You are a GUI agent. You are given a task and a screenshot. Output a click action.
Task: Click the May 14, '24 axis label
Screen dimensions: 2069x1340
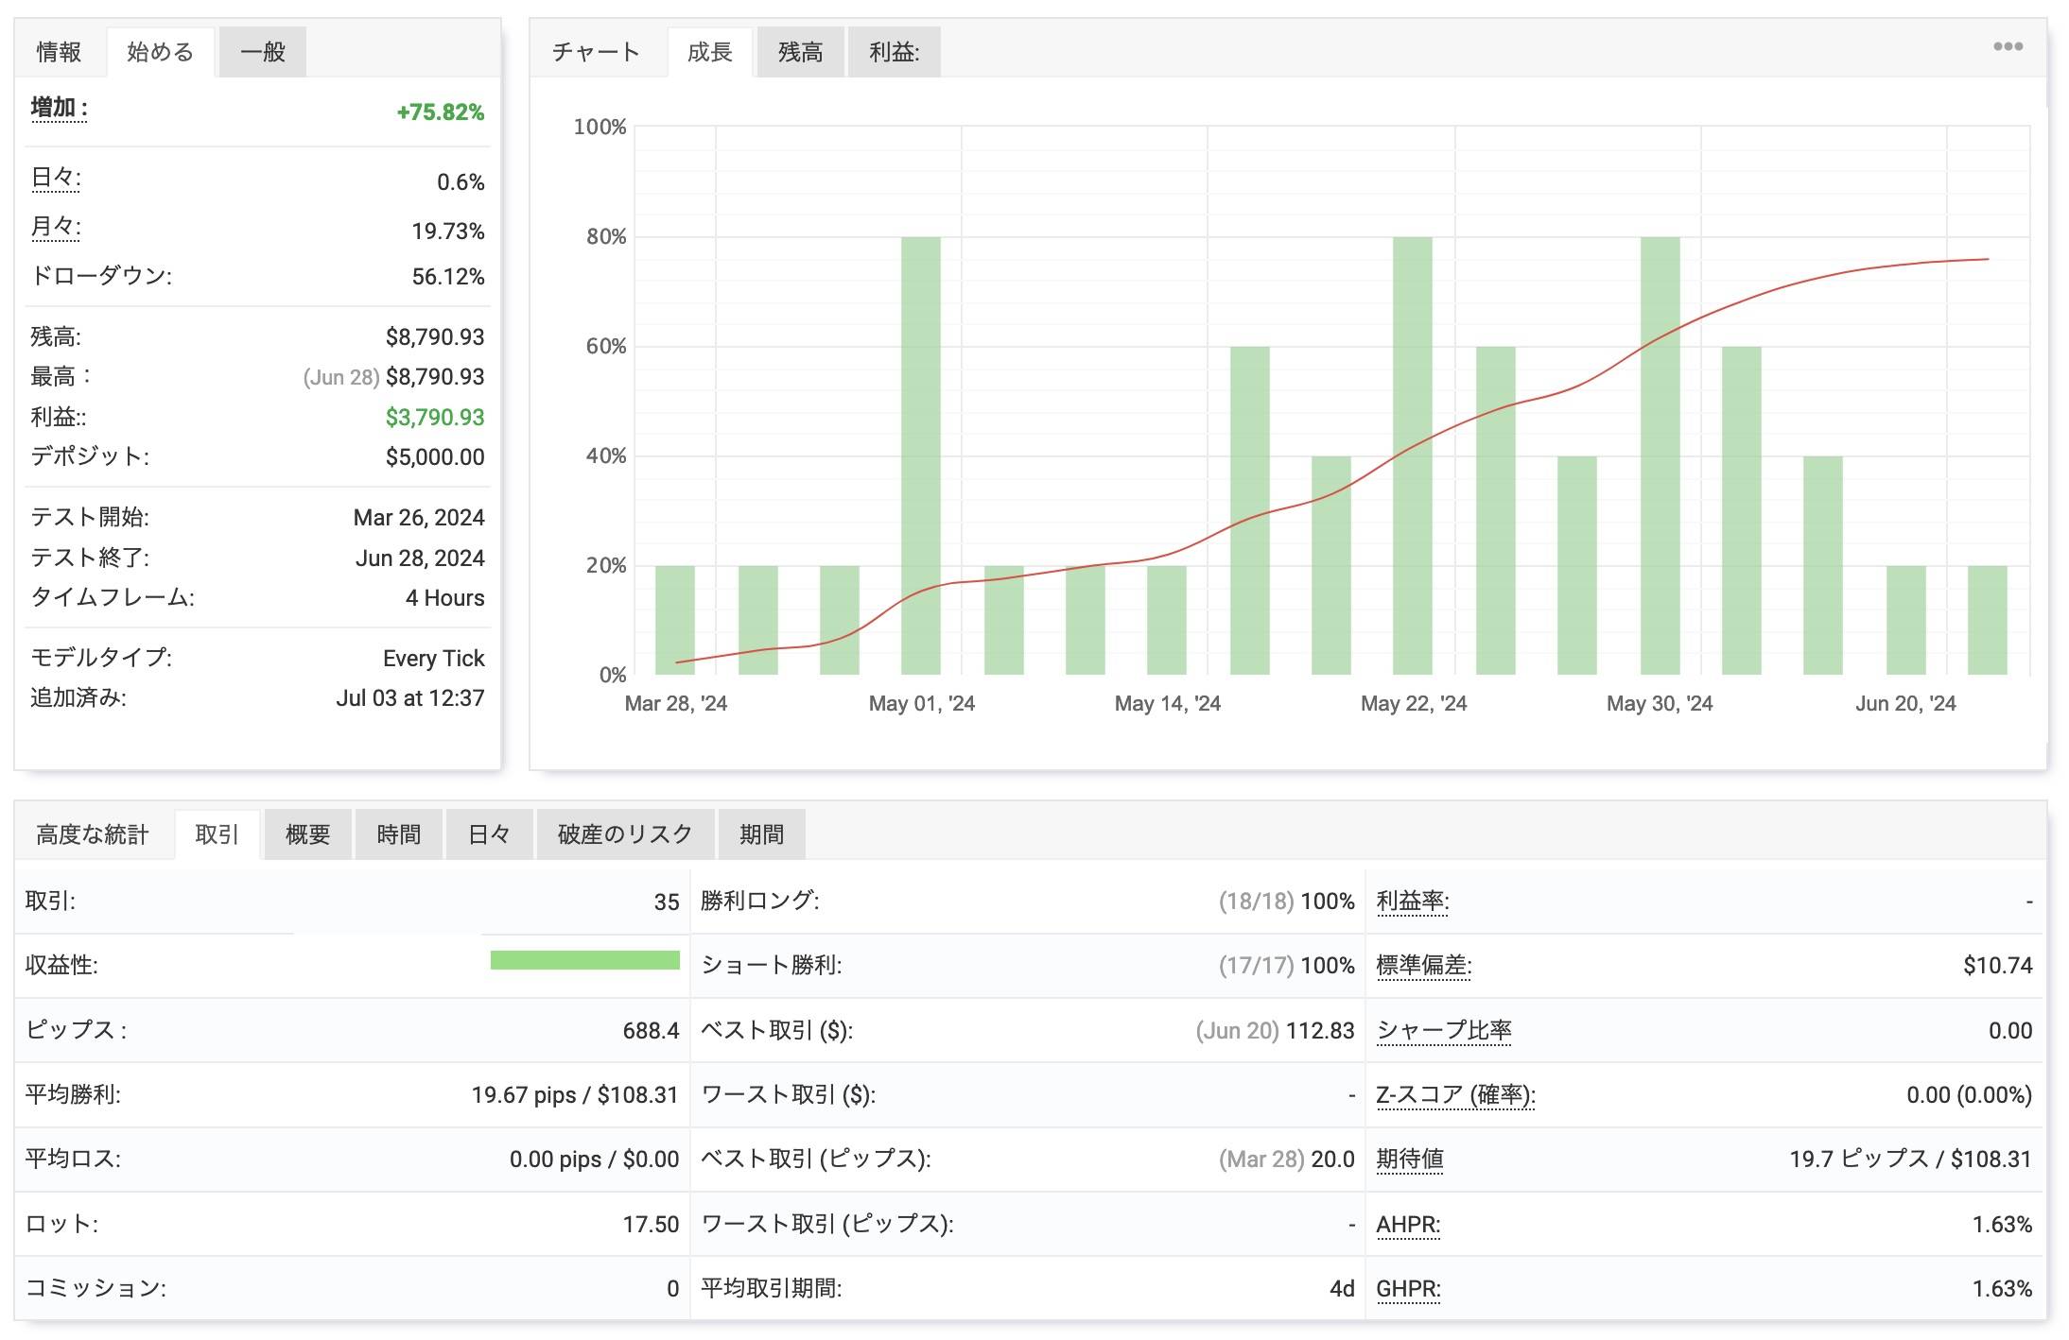(1168, 704)
